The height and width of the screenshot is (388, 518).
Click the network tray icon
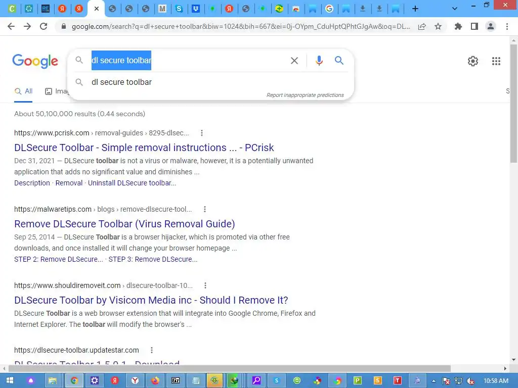[x=458, y=381]
